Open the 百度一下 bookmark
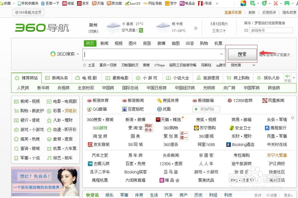This screenshot has height=198, width=298. [50, 3]
